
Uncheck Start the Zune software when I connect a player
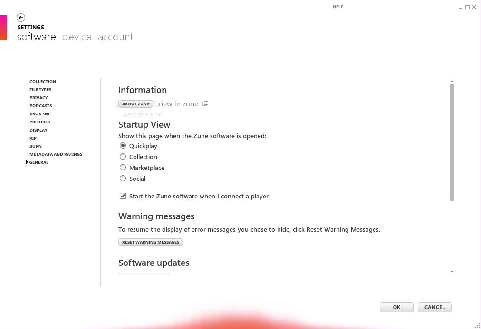point(123,196)
